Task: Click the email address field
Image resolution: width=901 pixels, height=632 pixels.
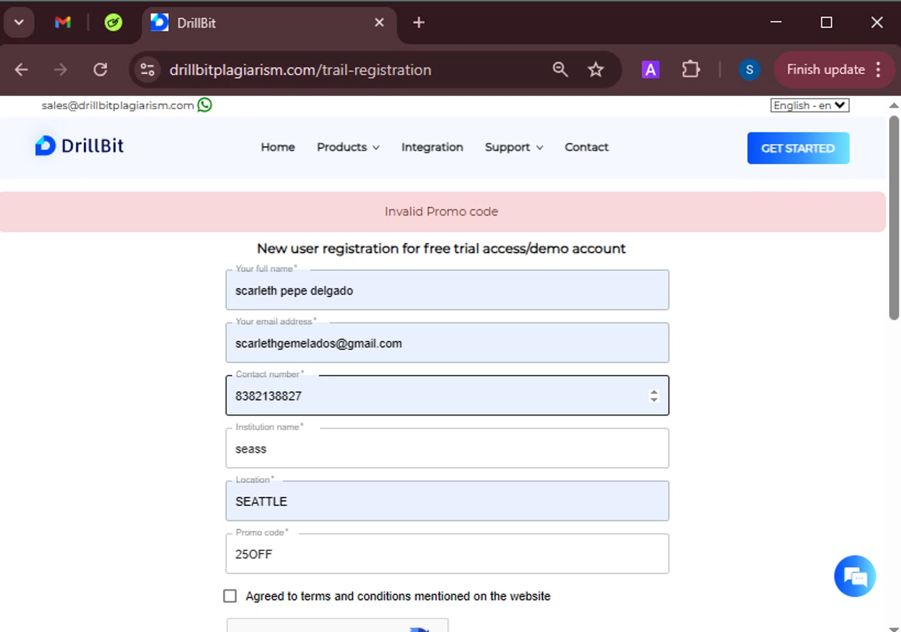Action: click(x=447, y=343)
